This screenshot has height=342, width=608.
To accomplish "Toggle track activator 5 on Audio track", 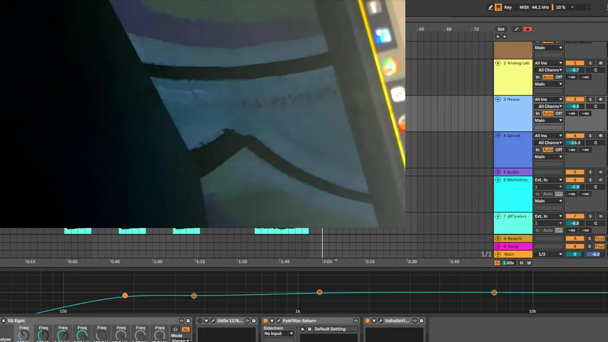I will tap(575, 172).
